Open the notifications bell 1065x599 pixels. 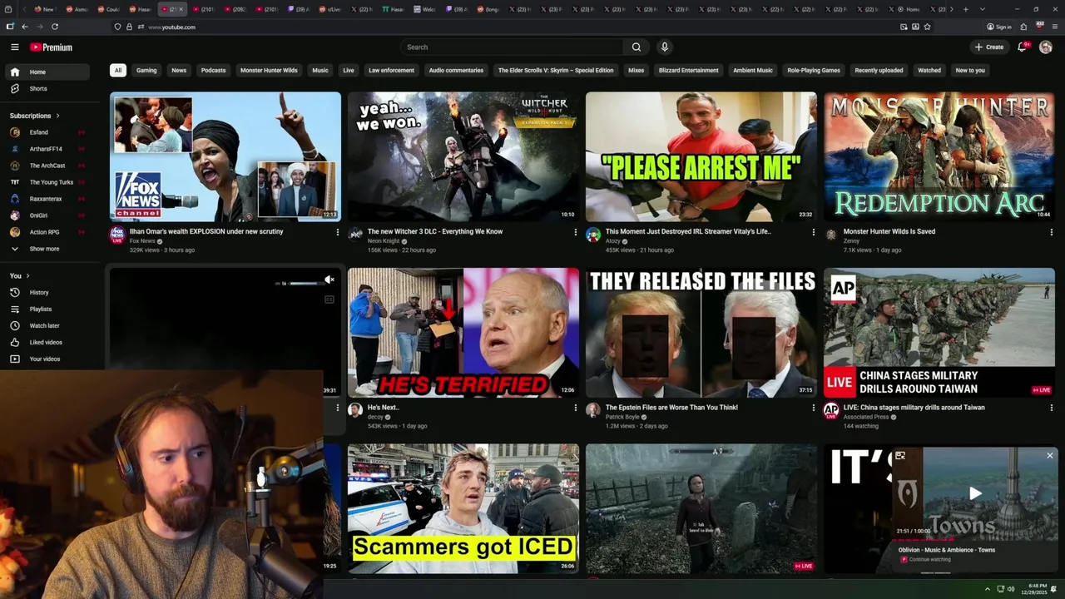[x=1022, y=47]
